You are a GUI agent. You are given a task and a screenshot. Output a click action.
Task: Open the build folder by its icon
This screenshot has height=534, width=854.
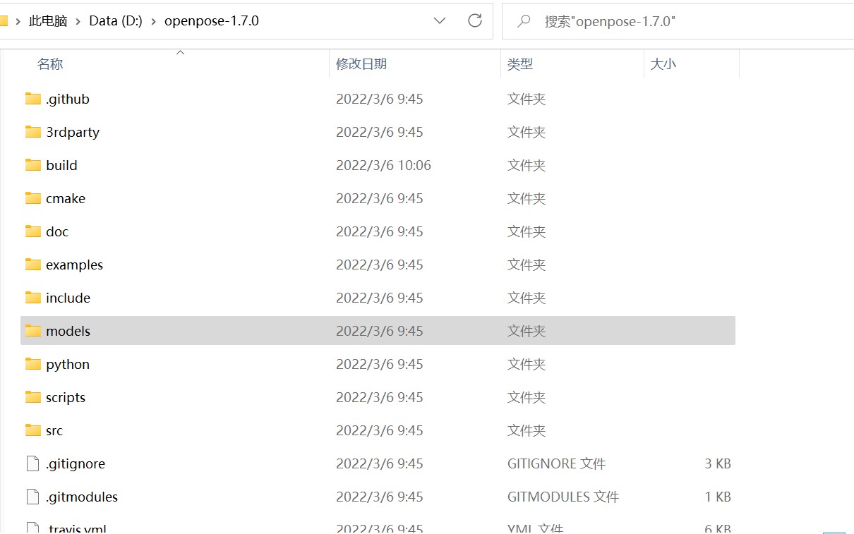33,165
